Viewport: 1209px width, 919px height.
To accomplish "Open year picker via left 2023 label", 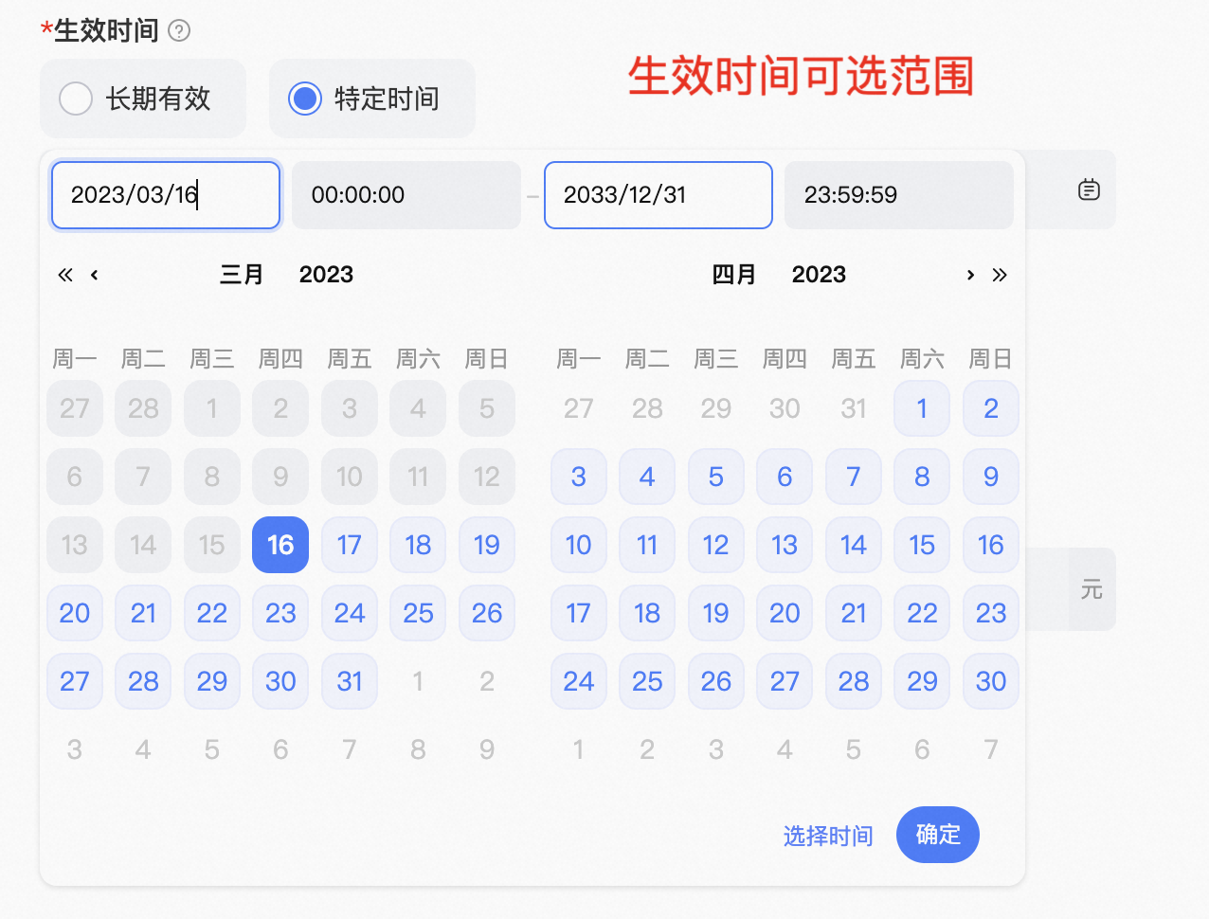I will pyautogui.click(x=326, y=275).
